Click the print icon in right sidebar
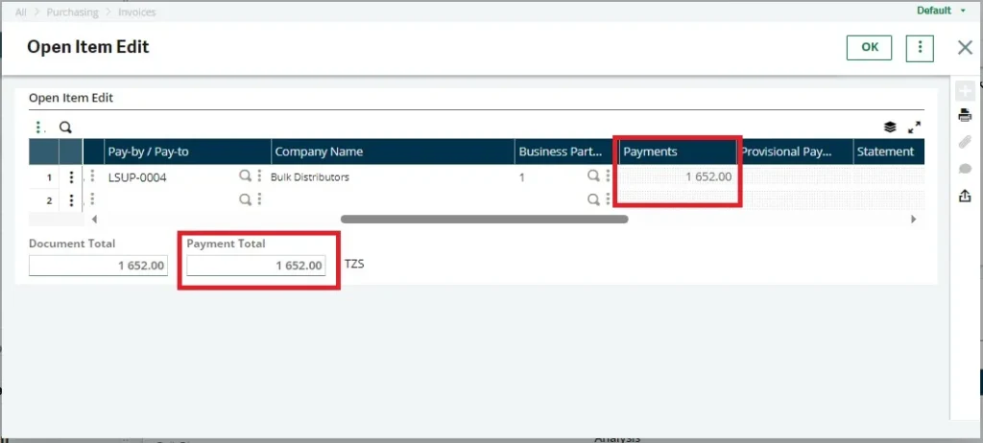This screenshot has height=443, width=983. [965, 116]
